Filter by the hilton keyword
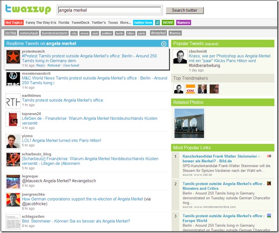Viewport: 279px width, 233px height. (131, 33)
